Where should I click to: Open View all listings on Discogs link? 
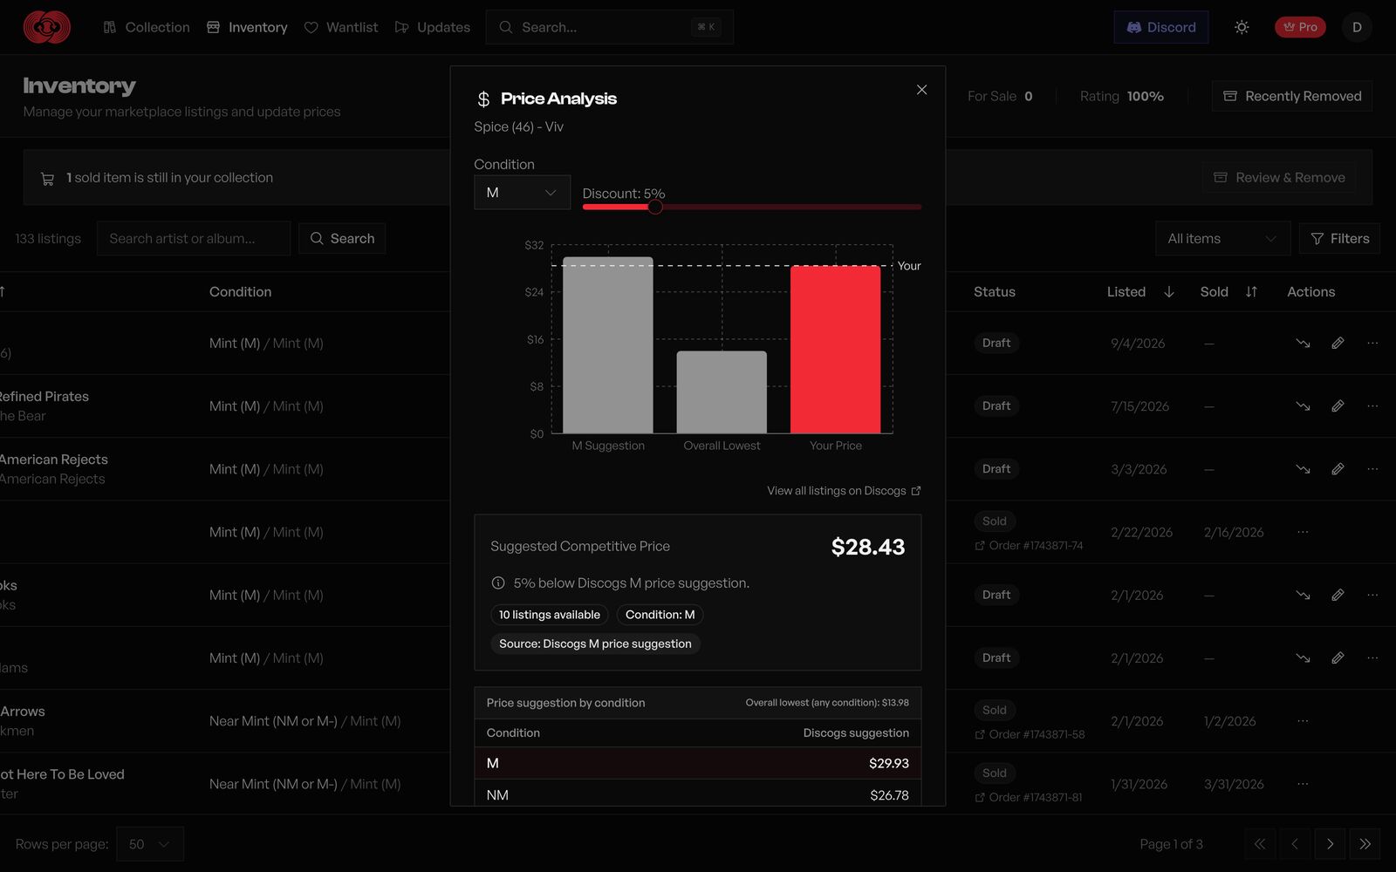tap(844, 491)
